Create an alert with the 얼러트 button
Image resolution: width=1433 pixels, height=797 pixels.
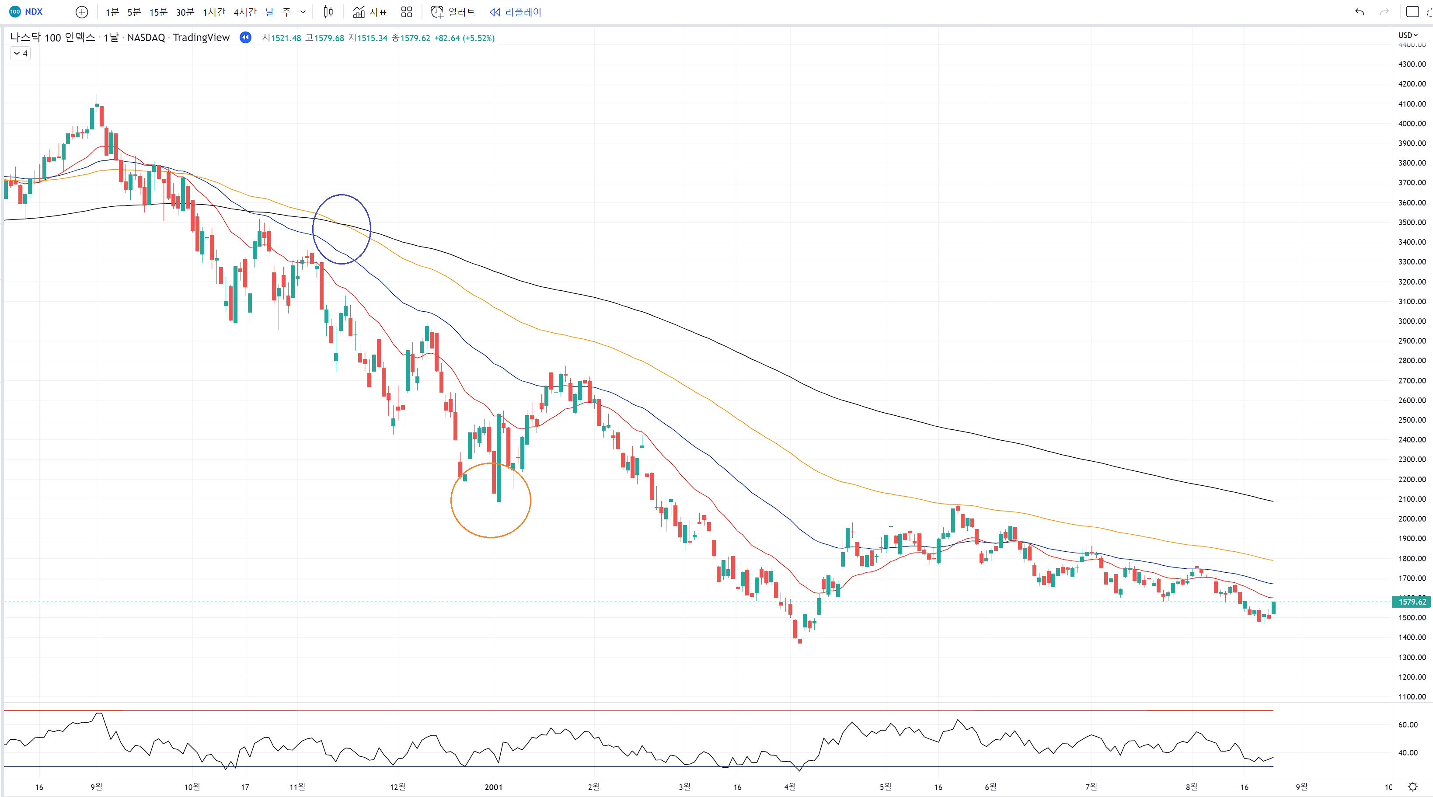(453, 12)
